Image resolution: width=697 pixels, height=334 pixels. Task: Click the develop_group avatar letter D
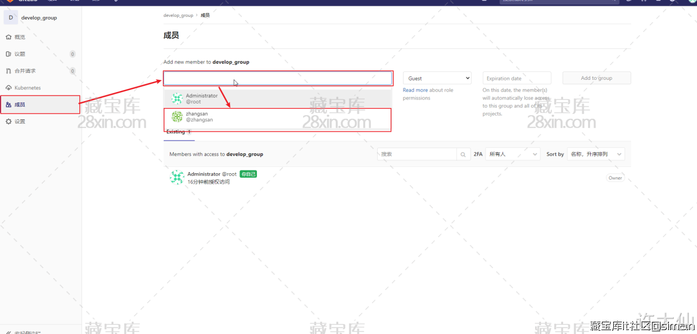coord(11,18)
